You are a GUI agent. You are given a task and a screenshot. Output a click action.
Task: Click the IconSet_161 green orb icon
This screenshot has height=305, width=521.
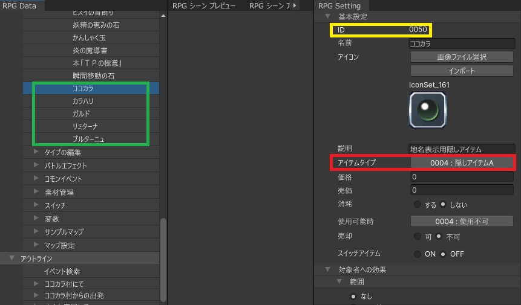click(x=428, y=111)
